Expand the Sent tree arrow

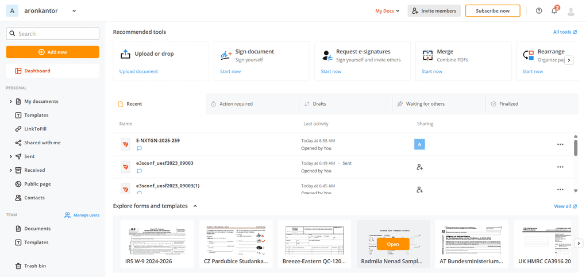pos(10,157)
